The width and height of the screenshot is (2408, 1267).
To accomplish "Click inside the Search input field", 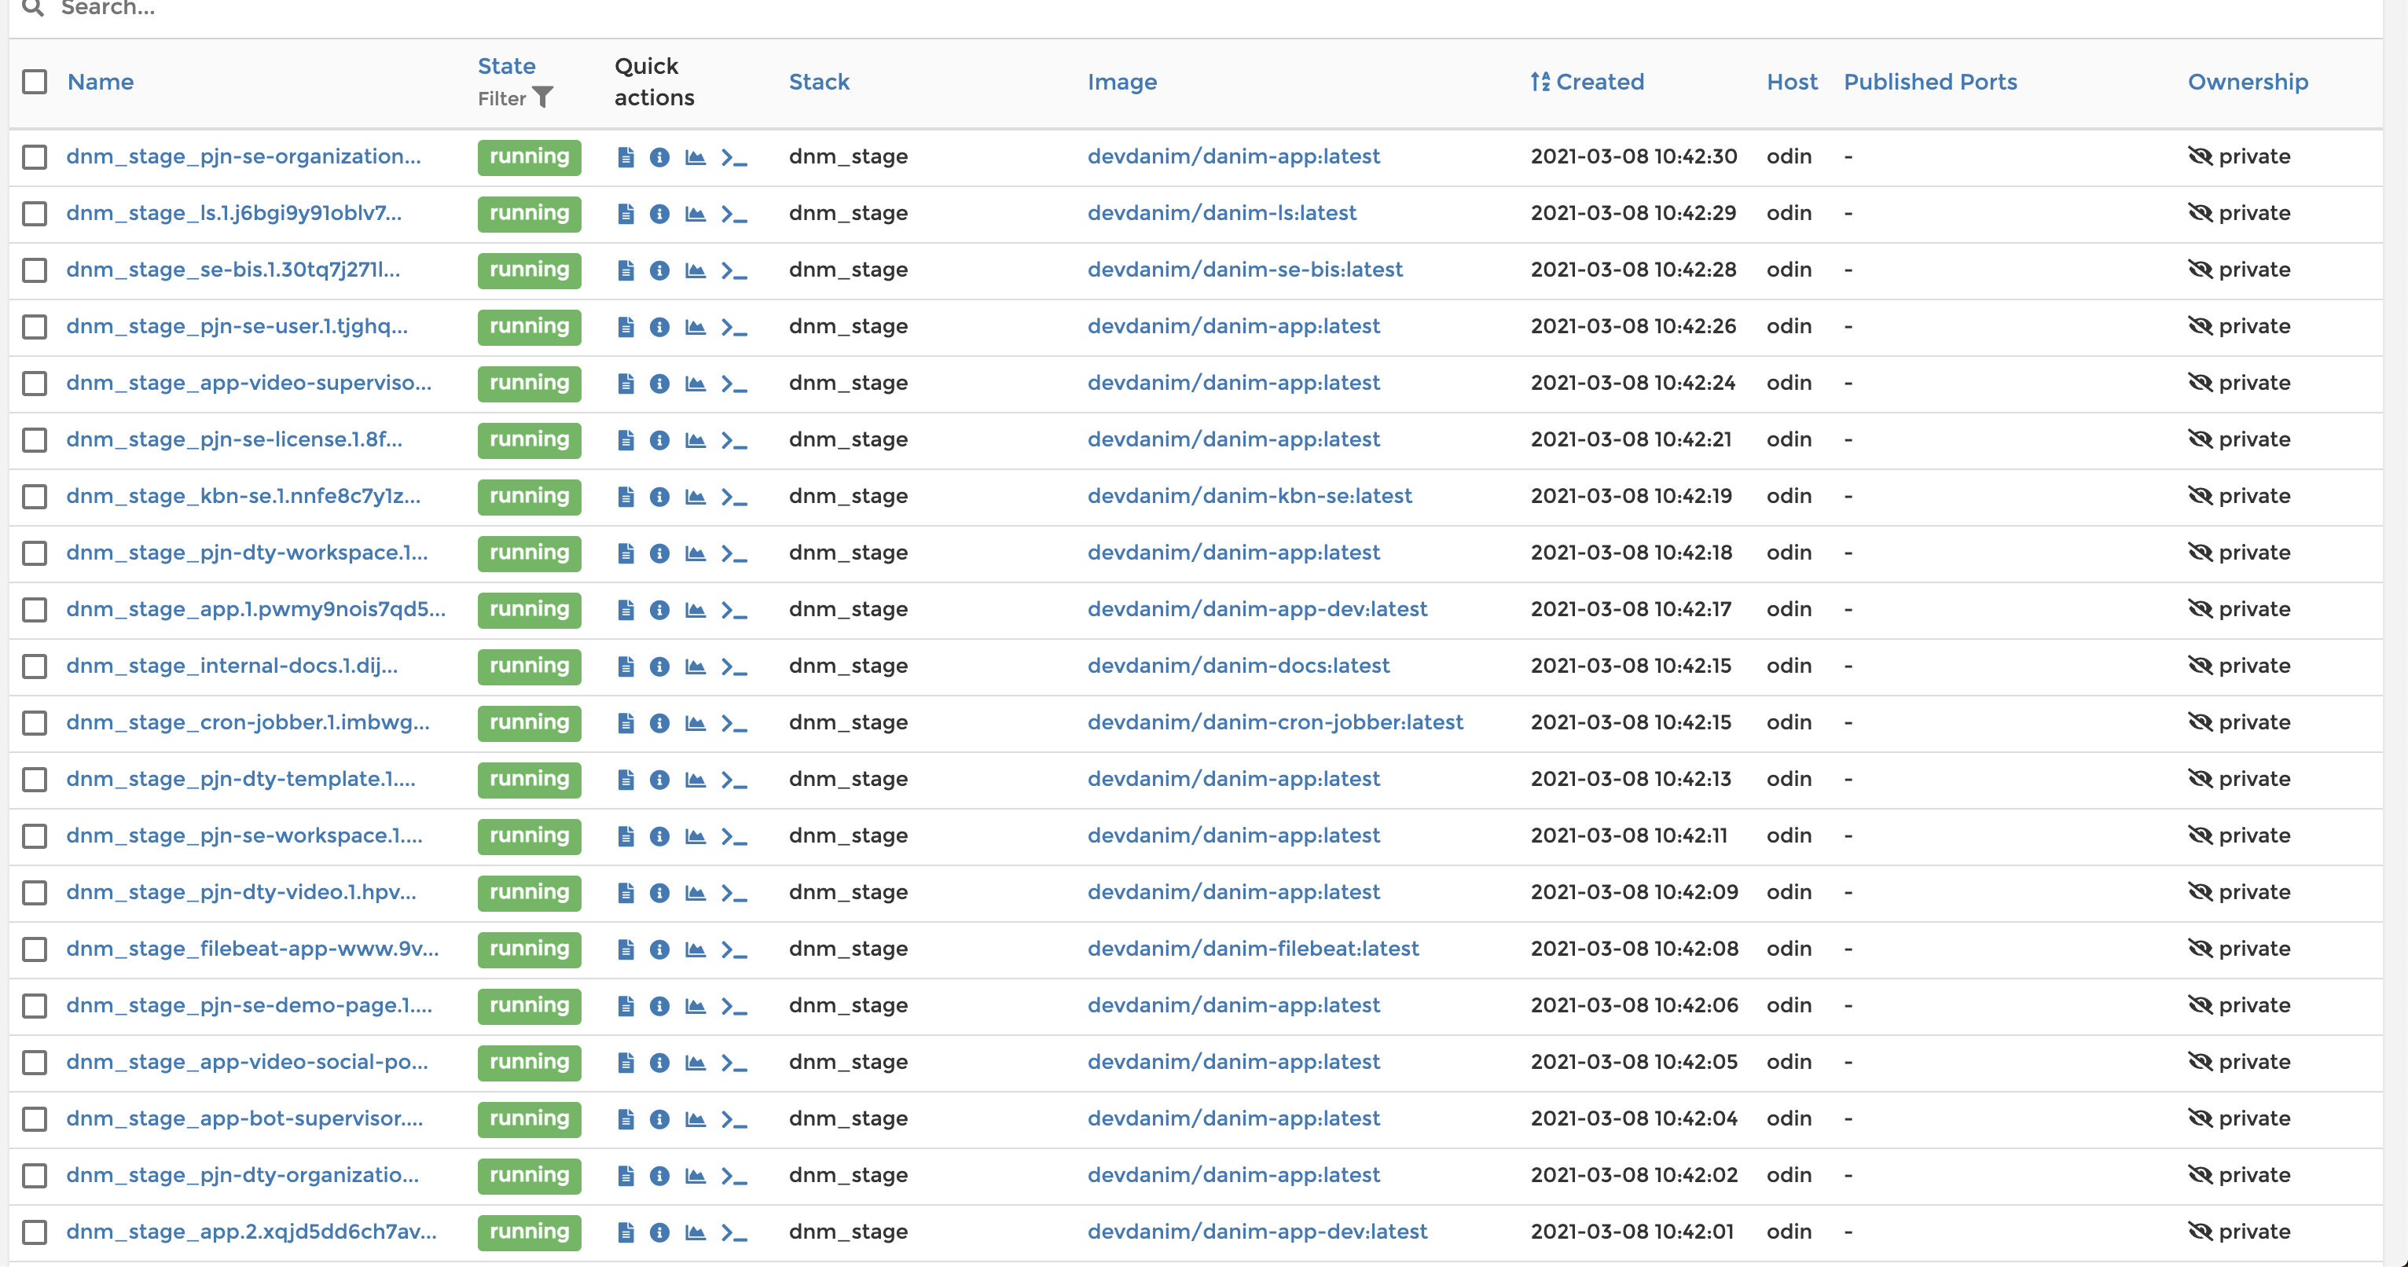I will 281,9.
